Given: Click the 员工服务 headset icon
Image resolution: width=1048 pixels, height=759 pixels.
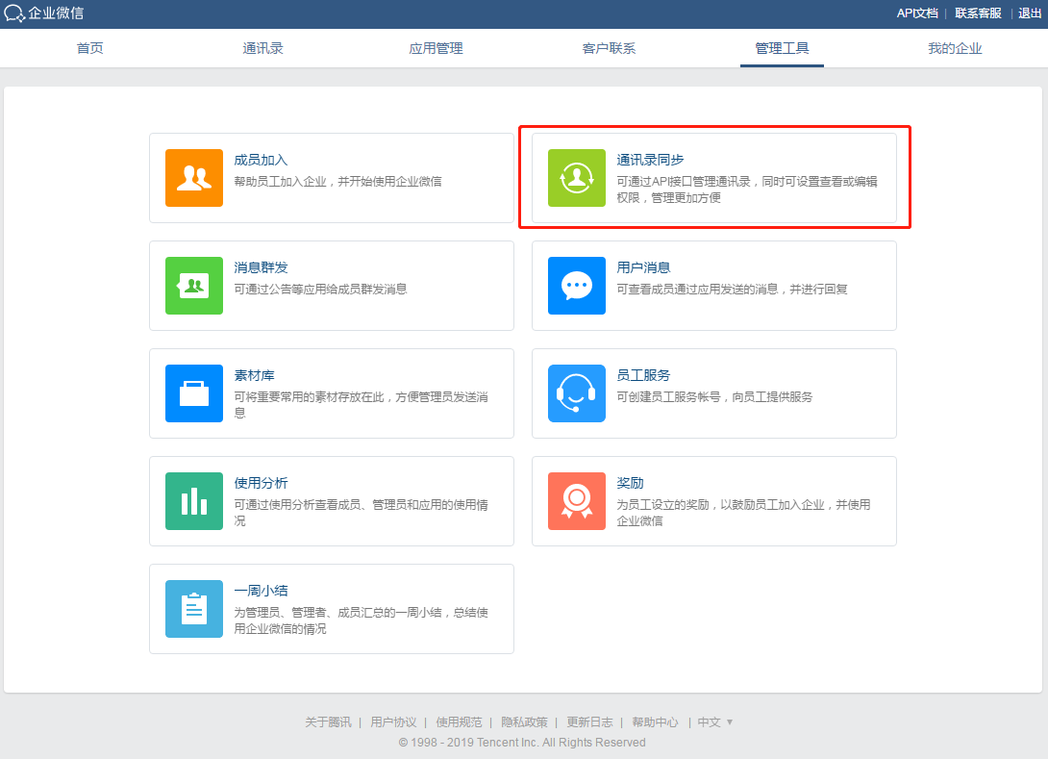Looking at the screenshot, I should (x=577, y=393).
